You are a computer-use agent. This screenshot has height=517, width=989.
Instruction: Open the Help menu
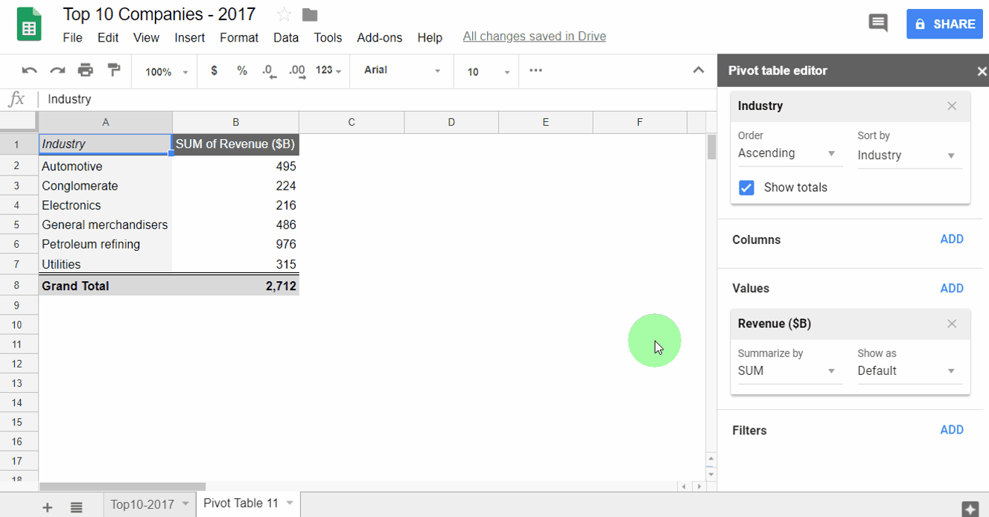[x=430, y=37]
